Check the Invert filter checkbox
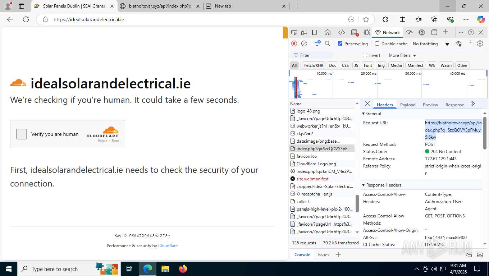 click(365, 55)
